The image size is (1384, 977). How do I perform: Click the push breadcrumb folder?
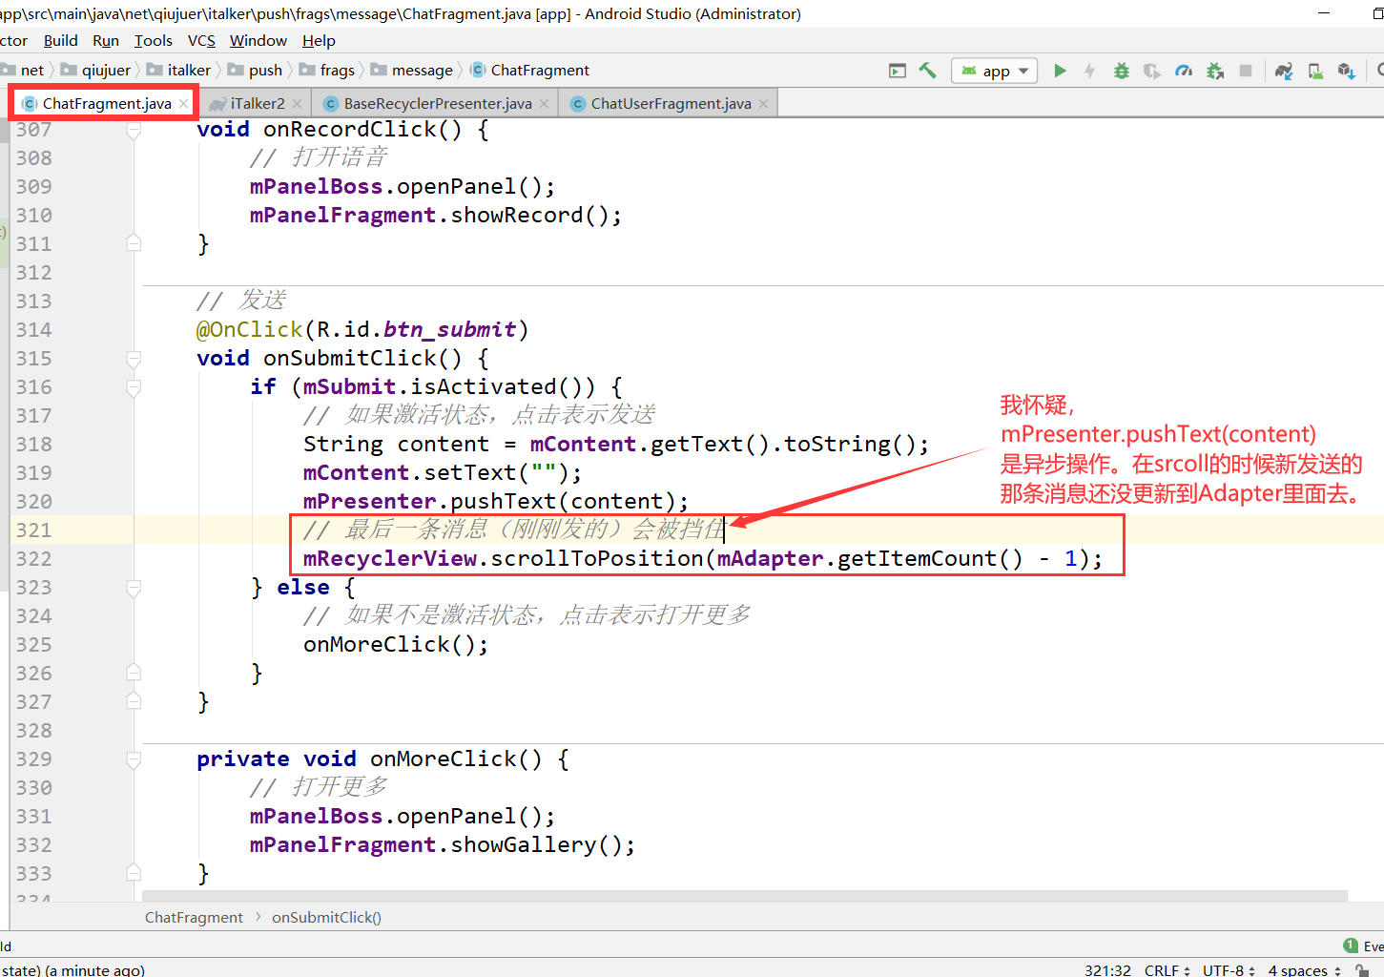255,71
